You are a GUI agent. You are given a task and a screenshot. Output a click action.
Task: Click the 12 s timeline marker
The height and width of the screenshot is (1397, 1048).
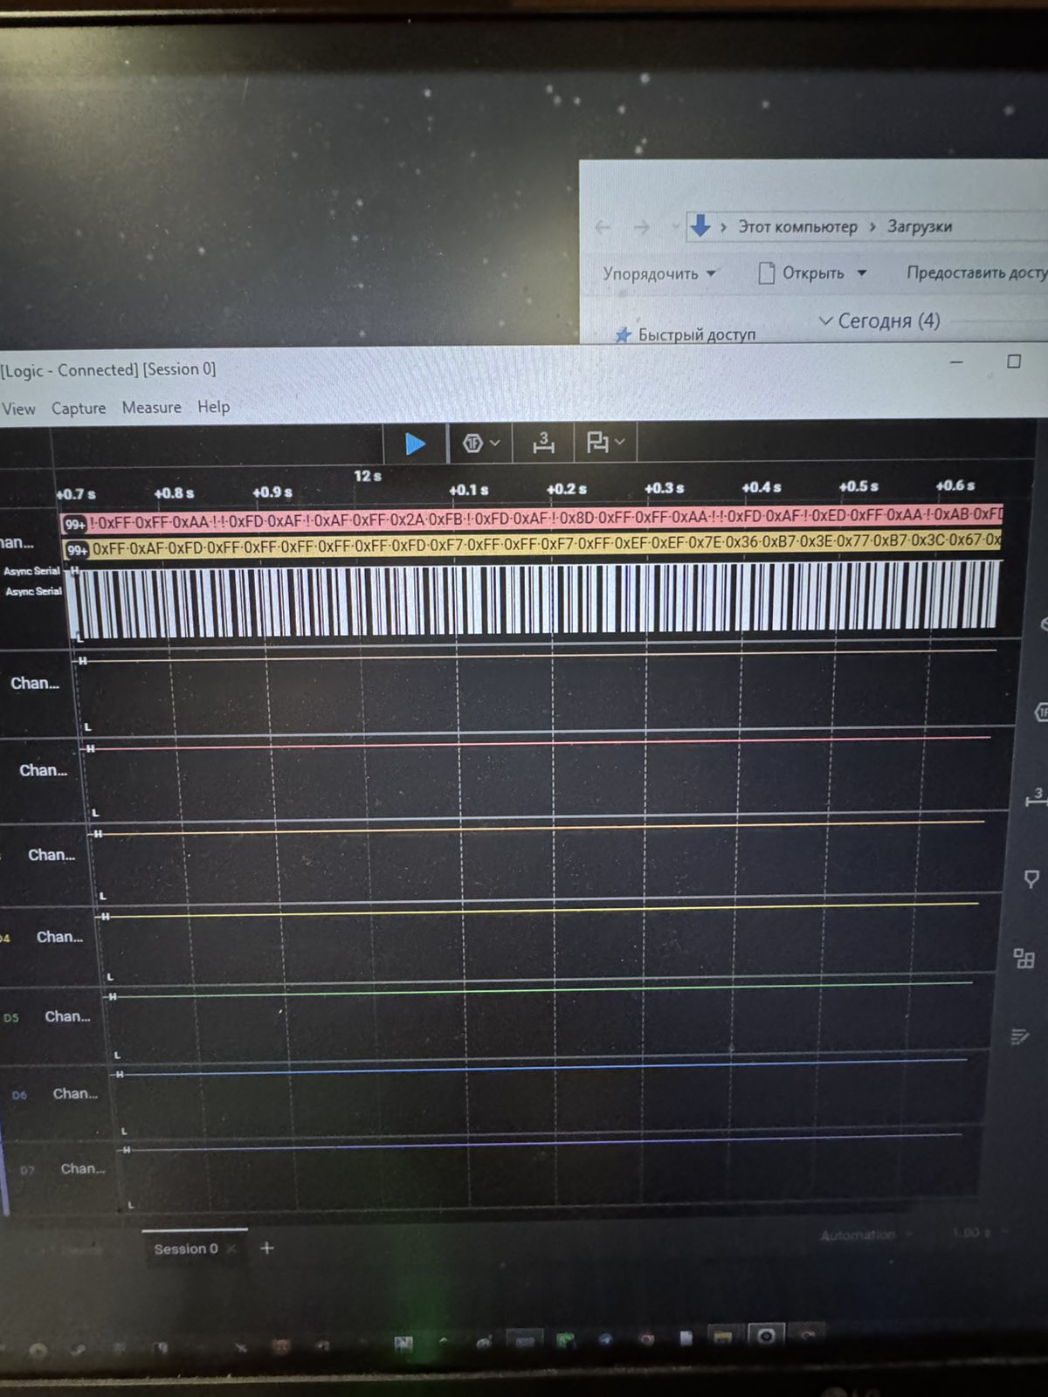(368, 476)
